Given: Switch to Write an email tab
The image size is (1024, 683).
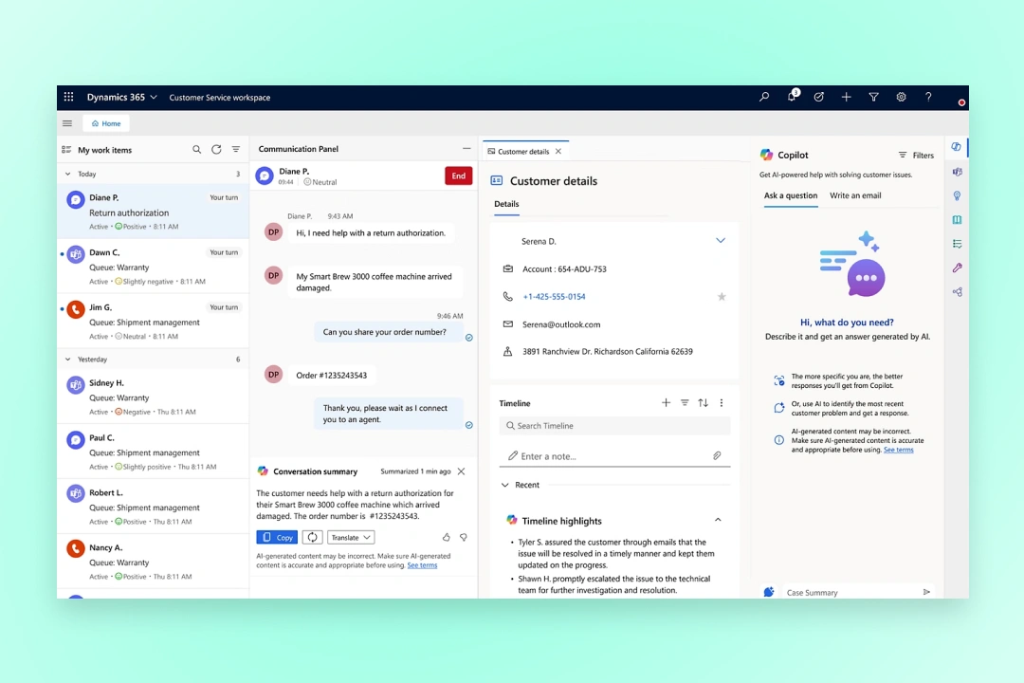Looking at the screenshot, I should 855,195.
